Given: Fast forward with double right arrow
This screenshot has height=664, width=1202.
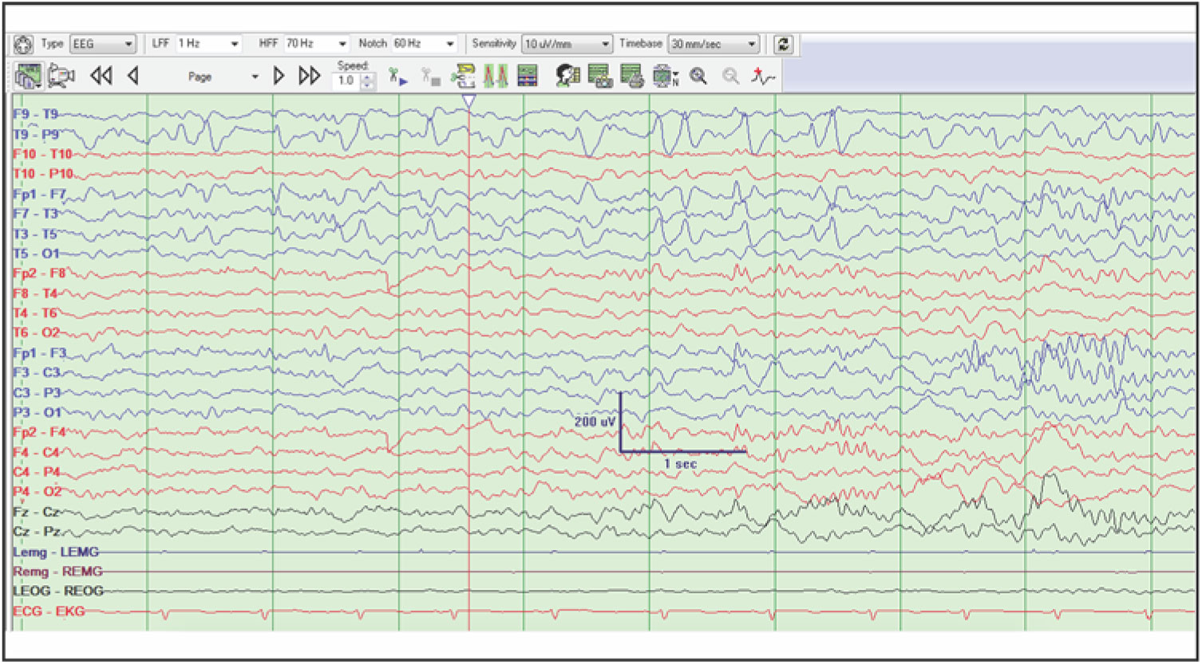Looking at the screenshot, I should (310, 76).
